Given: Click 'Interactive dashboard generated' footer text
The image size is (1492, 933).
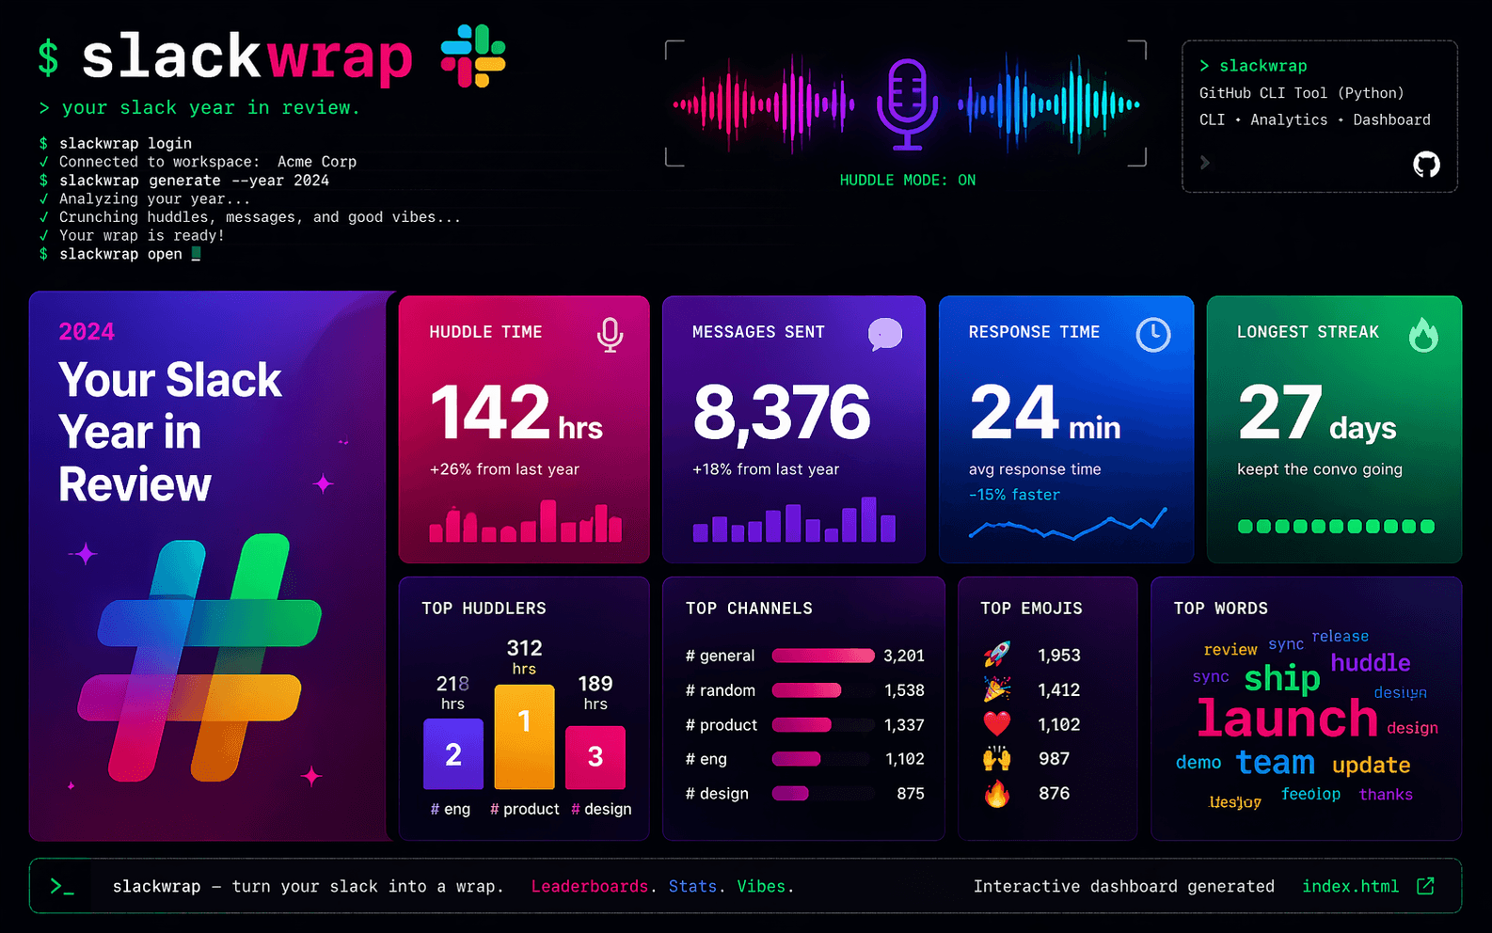Looking at the screenshot, I should [x=1123, y=886].
